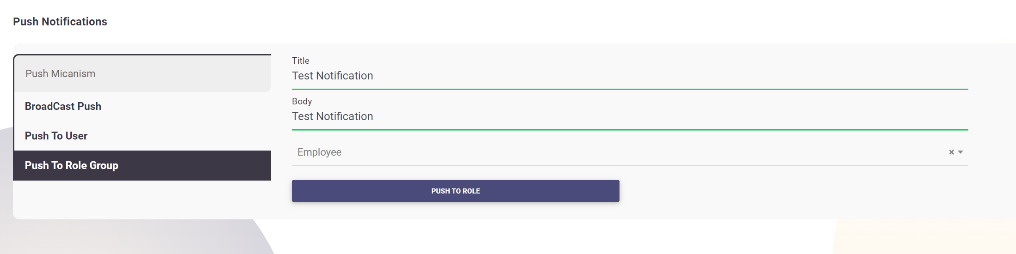Open the Employee role select box

(x=601, y=152)
